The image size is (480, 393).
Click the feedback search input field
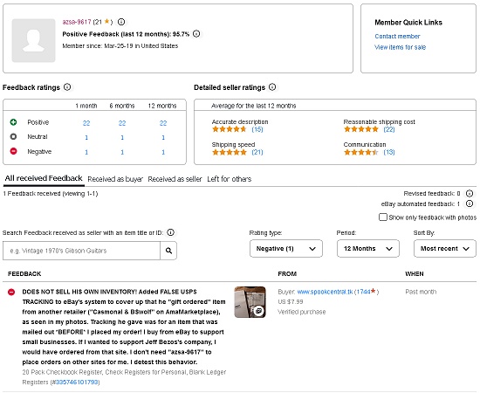click(81, 251)
